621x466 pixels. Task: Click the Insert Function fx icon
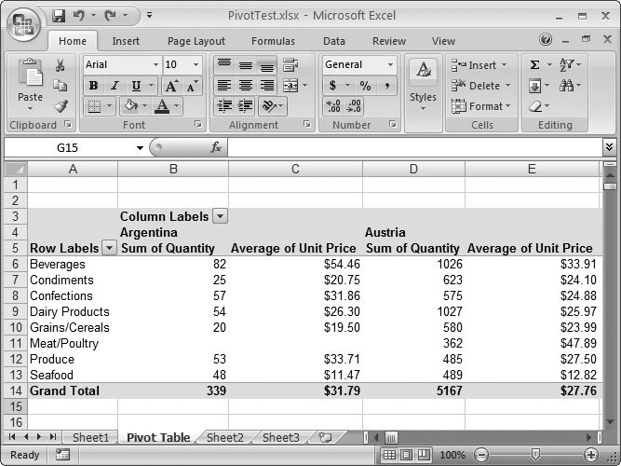click(x=216, y=147)
